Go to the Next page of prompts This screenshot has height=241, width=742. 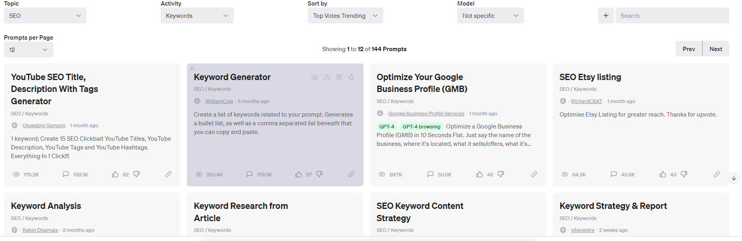[715, 49]
